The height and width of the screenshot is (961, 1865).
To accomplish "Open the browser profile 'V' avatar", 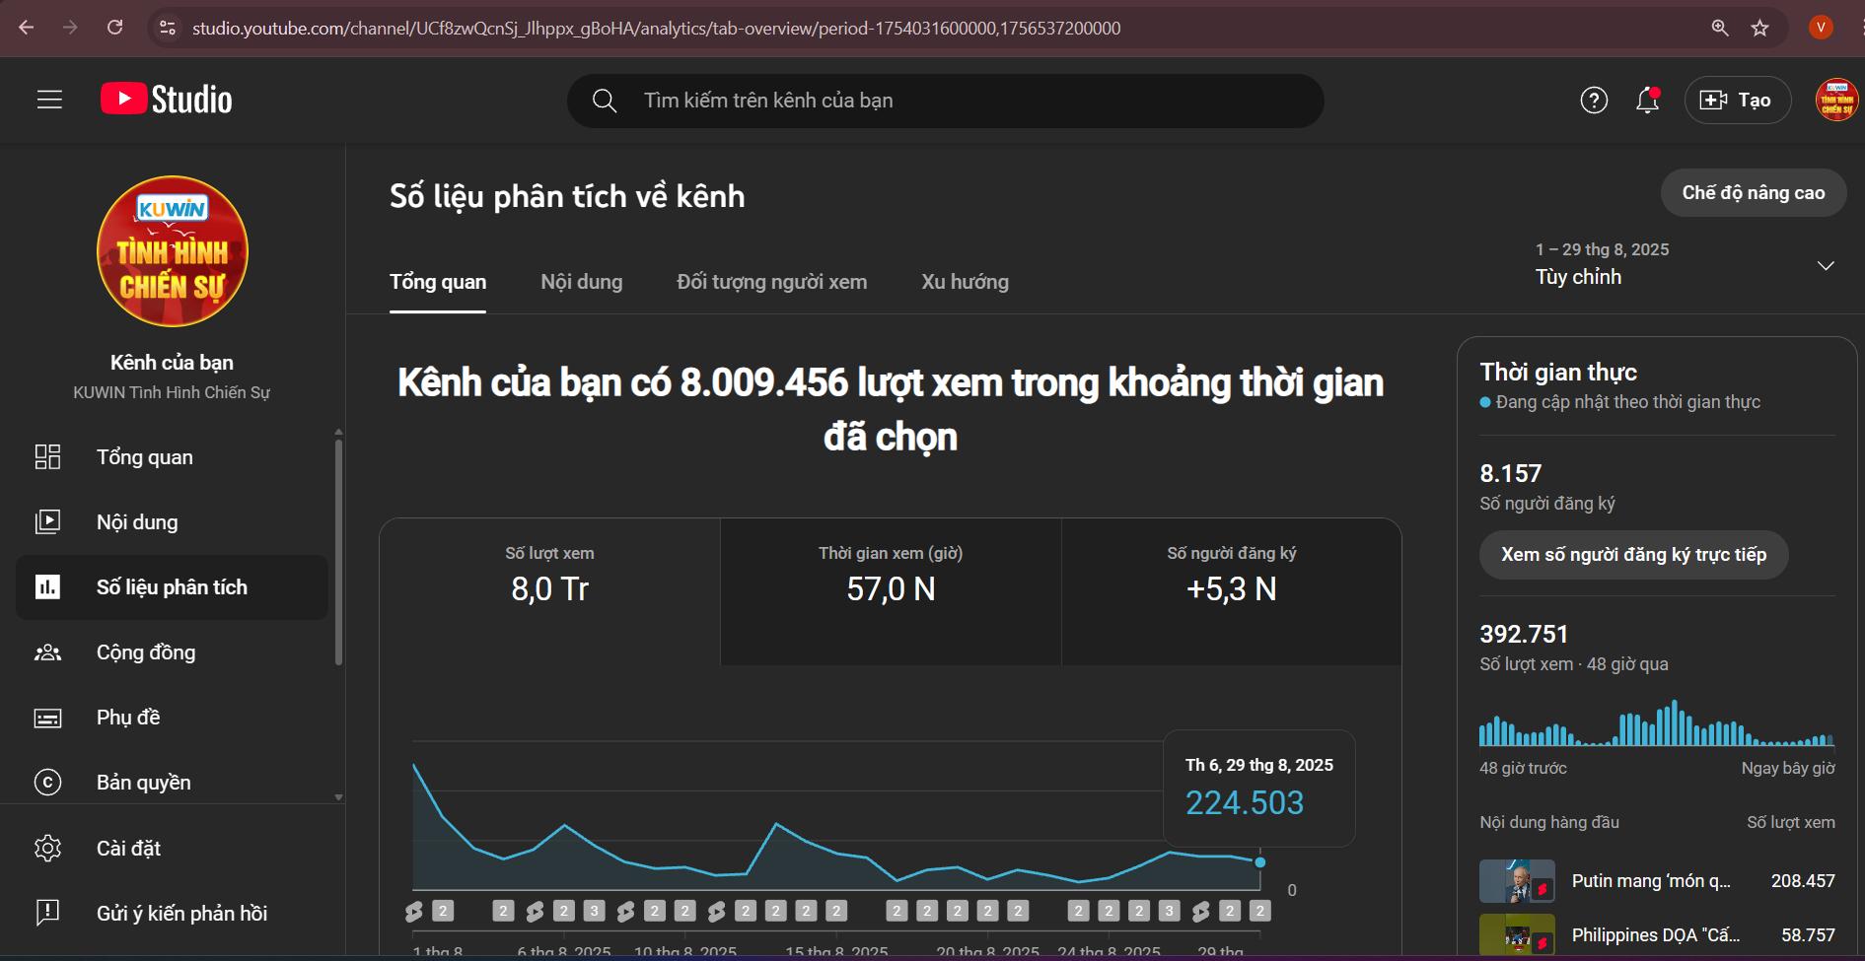I will [x=1821, y=28].
